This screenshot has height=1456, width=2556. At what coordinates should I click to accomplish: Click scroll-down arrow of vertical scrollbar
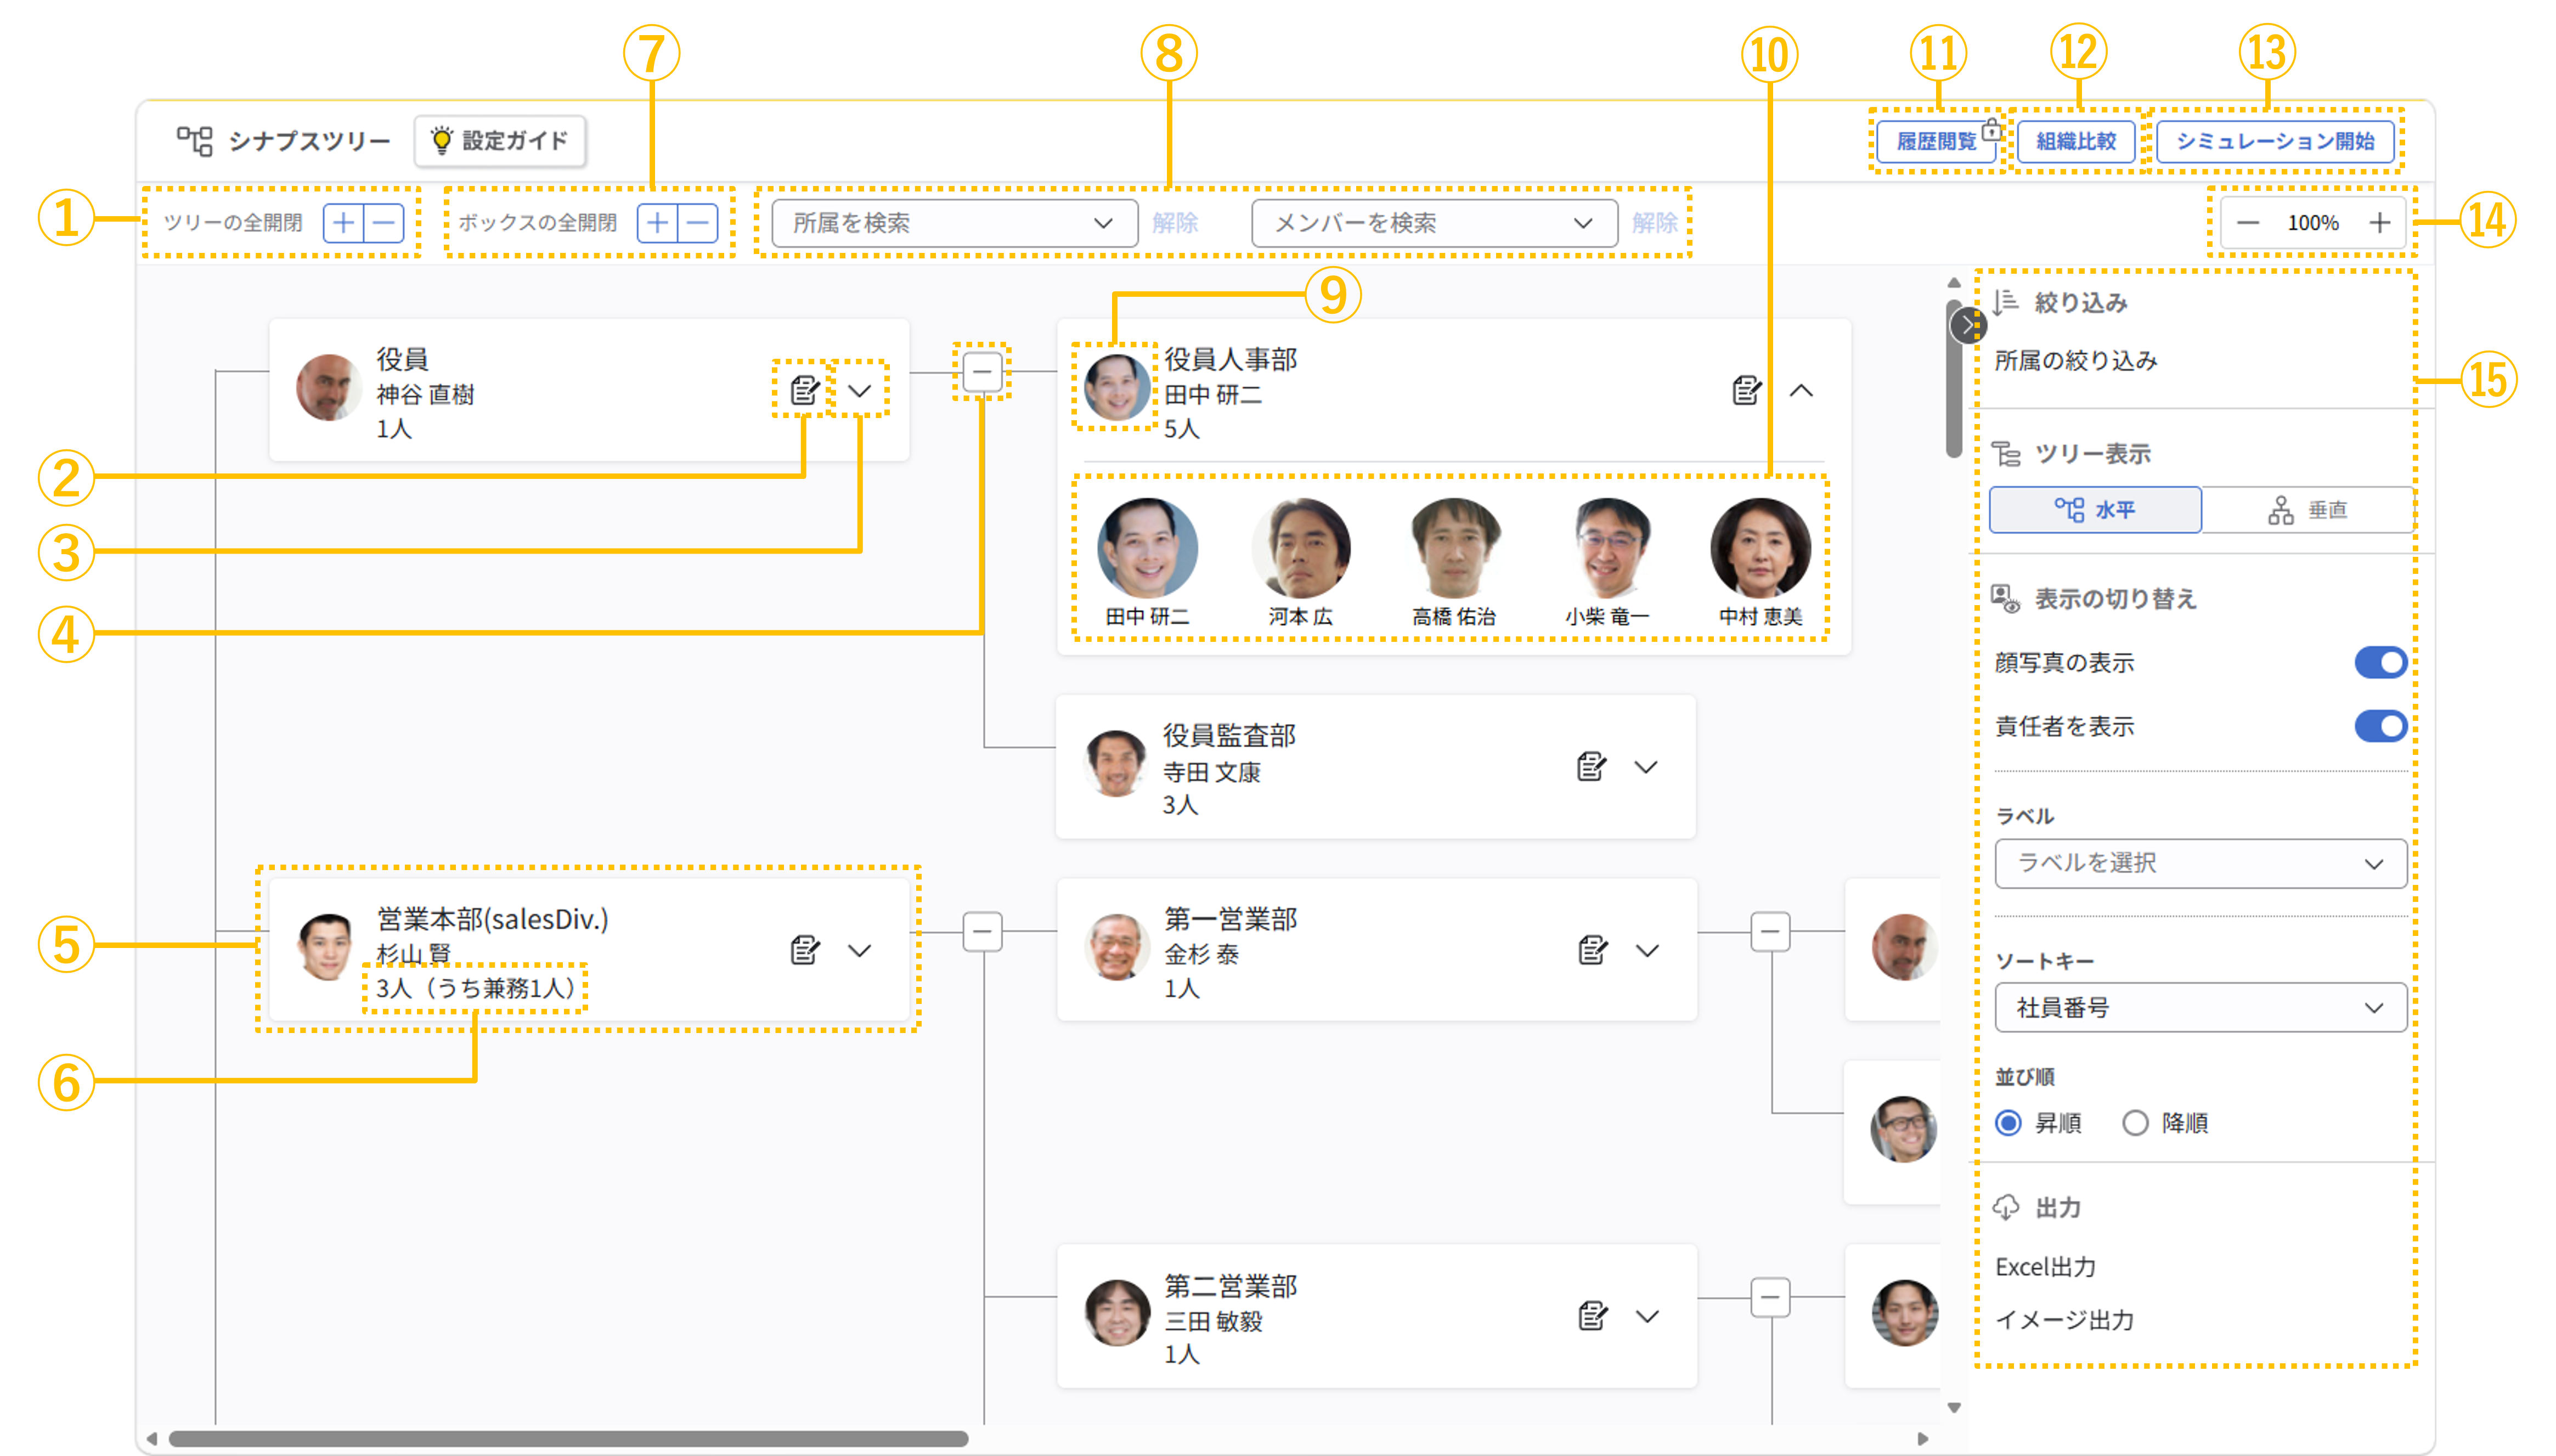(x=1953, y=1408)
